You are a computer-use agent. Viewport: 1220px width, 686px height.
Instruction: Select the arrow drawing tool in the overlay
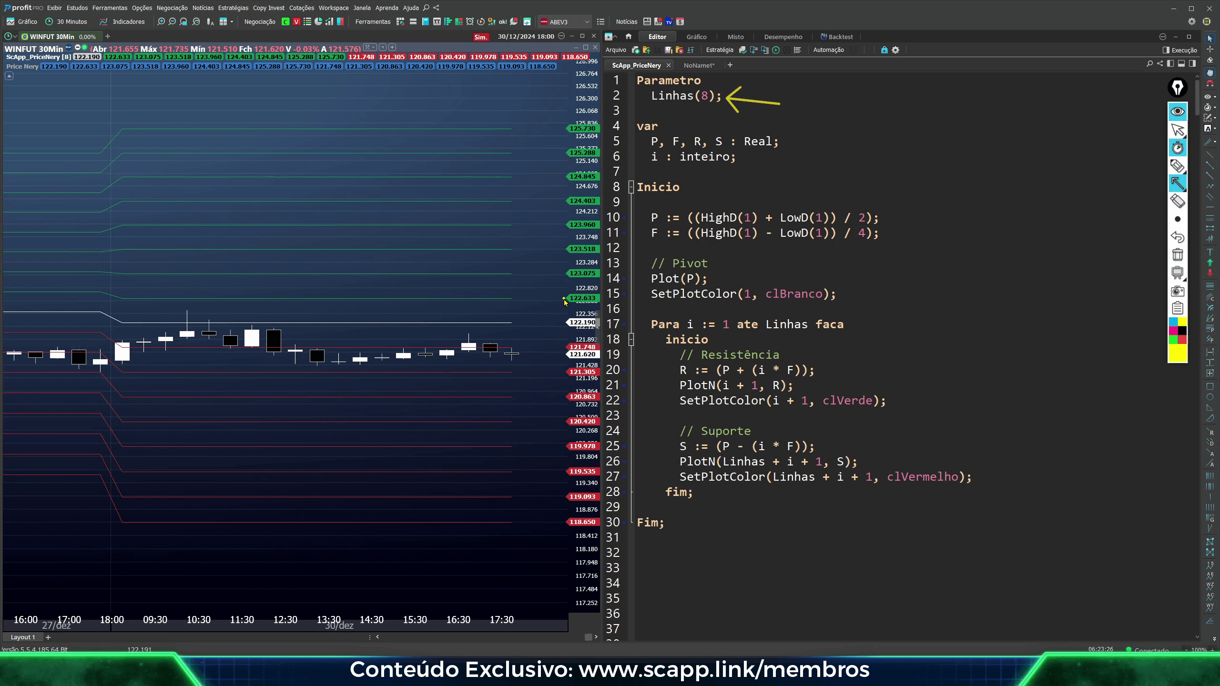pos(1178,183)
